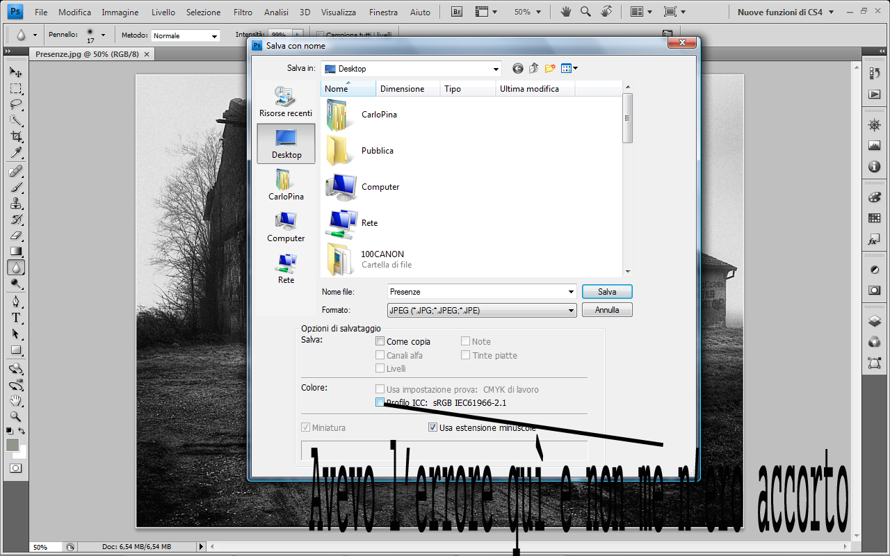
Task: Select the Hand tool in toolbox
Action: pos(15,401)
